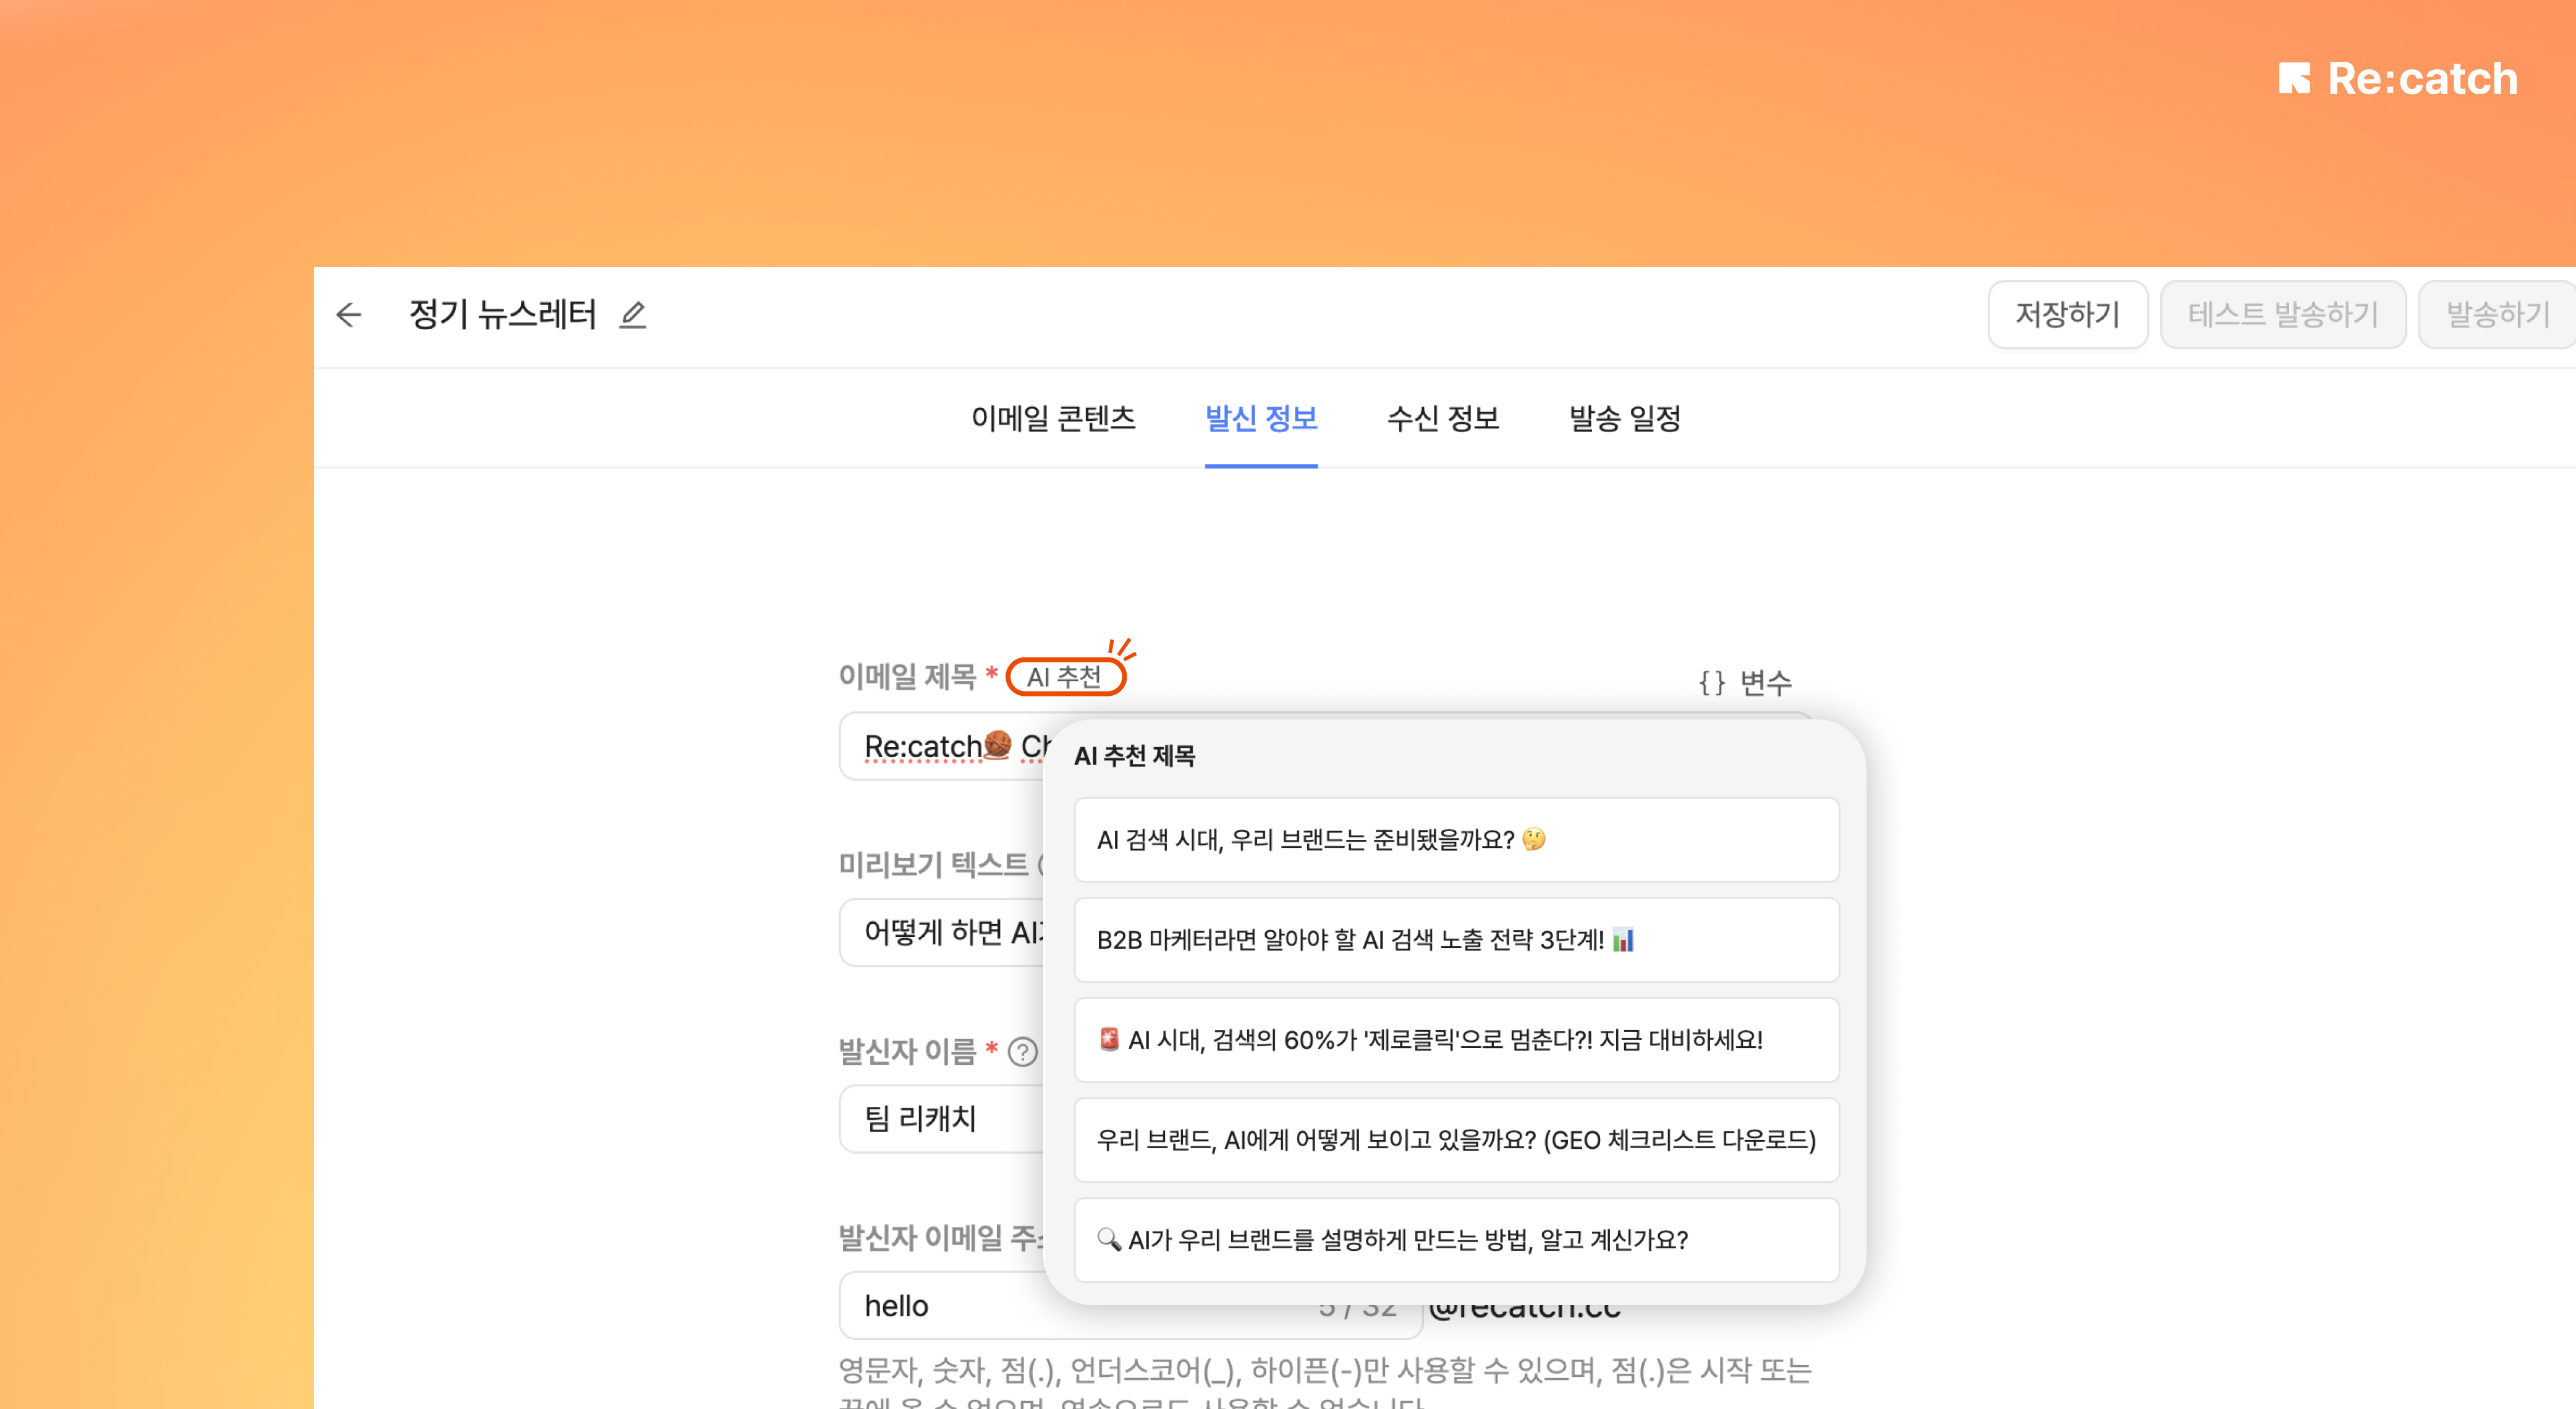Click the help icon next to 발신자 이름
This screenshot has width=2576, height=1409.
[x=1022, y=1052]
